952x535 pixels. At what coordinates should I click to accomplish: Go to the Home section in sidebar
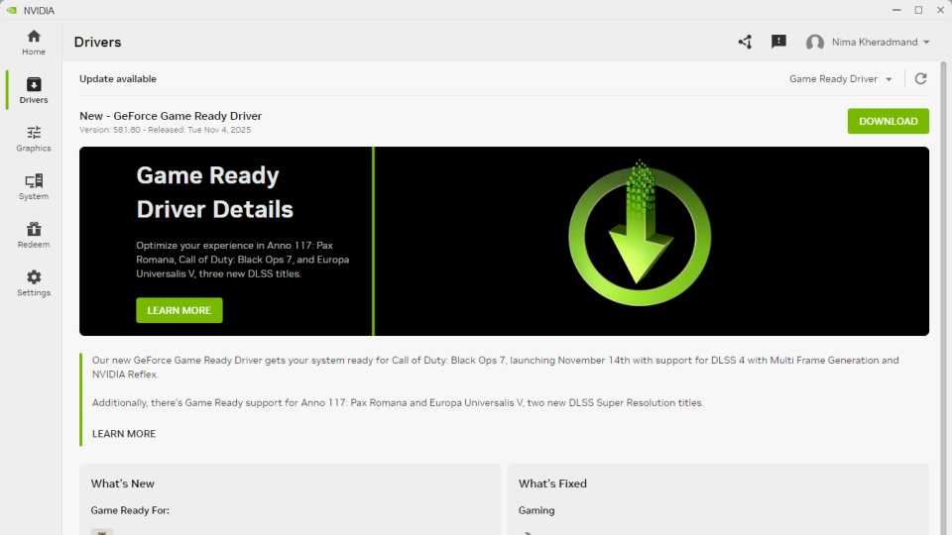pyautogui.click(x=34, y=42)
